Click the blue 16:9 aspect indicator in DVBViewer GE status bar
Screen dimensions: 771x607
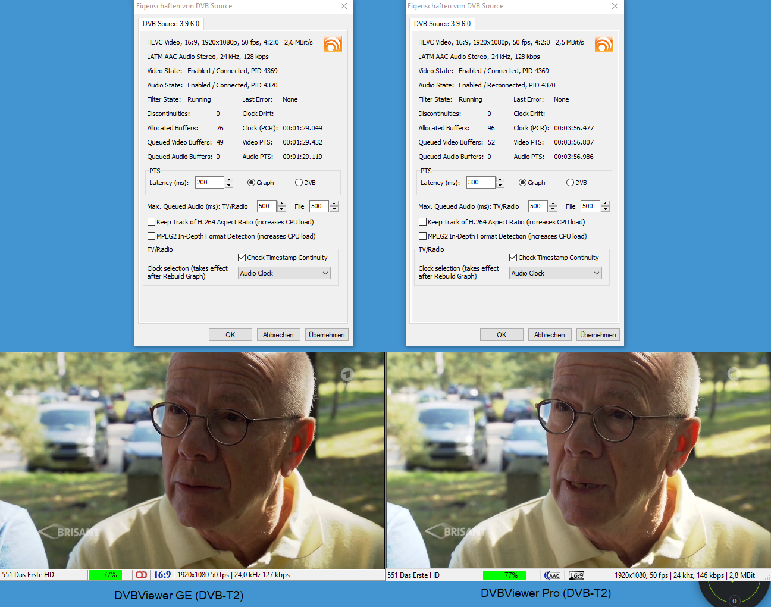pos(162,575)
